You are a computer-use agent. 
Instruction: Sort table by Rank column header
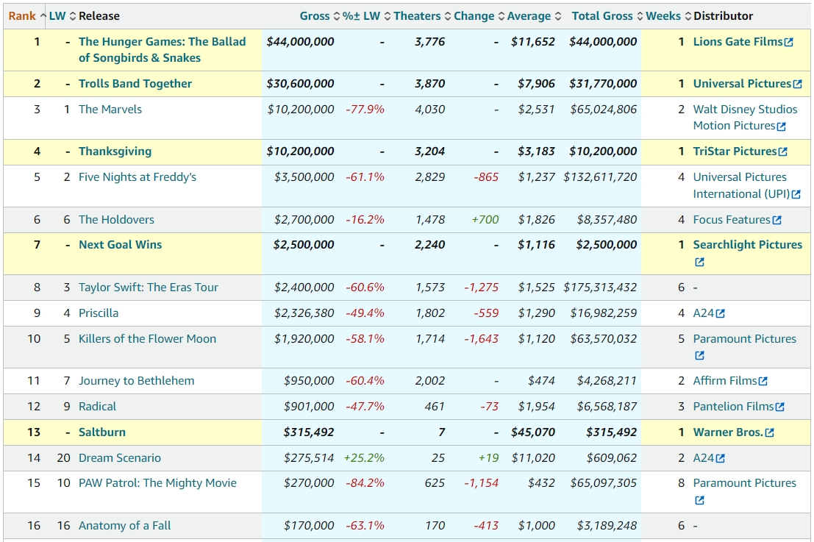22,16
